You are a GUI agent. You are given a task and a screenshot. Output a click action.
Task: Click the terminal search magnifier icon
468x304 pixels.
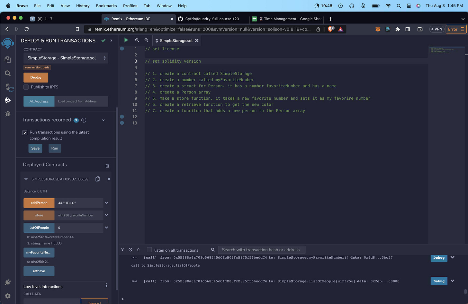[213, 250]
